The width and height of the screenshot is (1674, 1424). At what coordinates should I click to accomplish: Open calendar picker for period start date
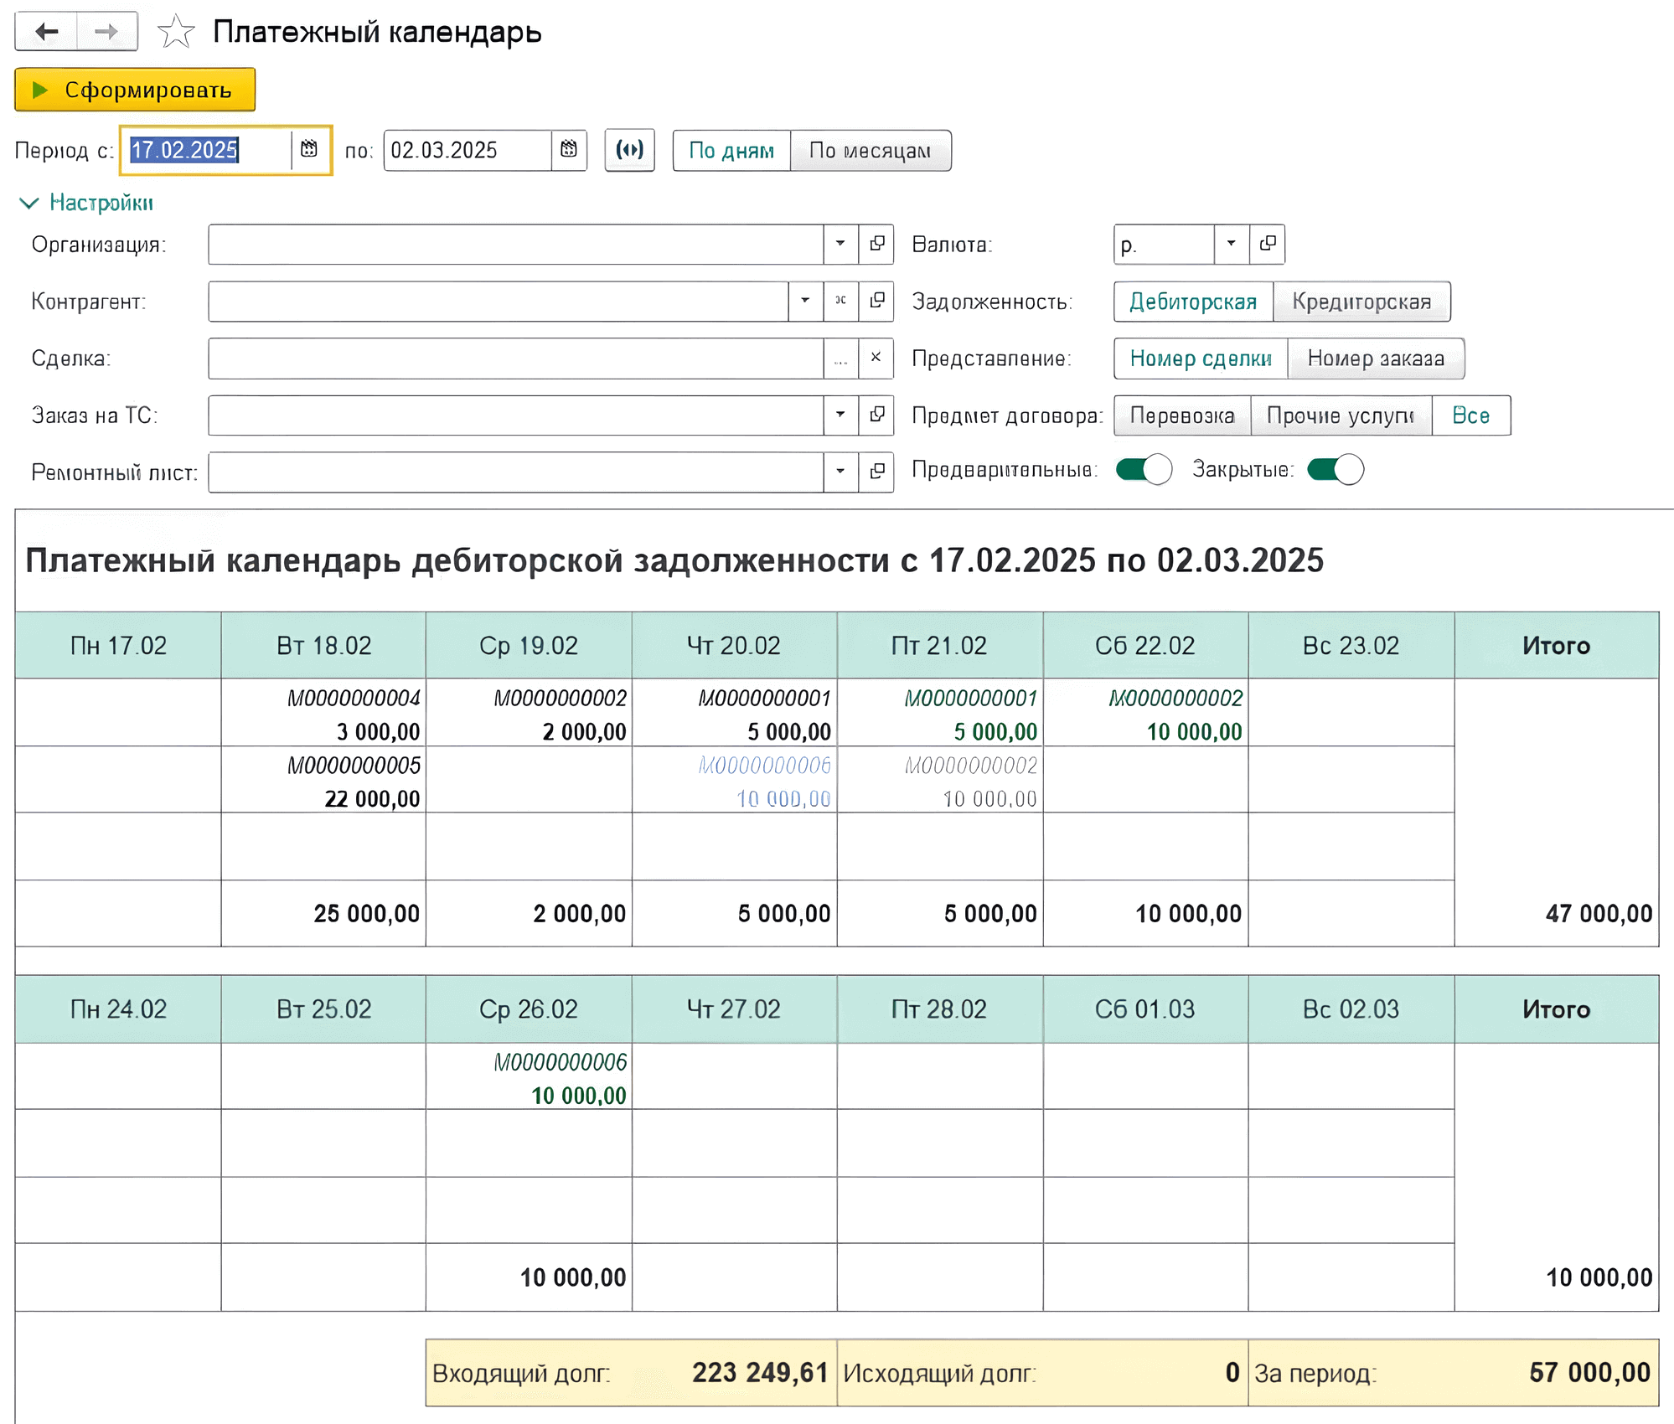point(309,150)
